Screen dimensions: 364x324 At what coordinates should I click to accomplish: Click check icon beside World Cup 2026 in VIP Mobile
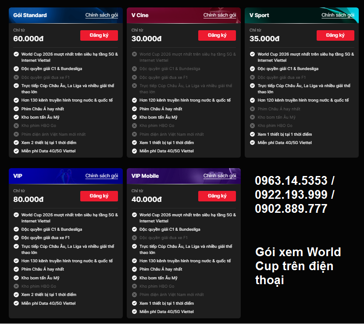coord(134,215)
